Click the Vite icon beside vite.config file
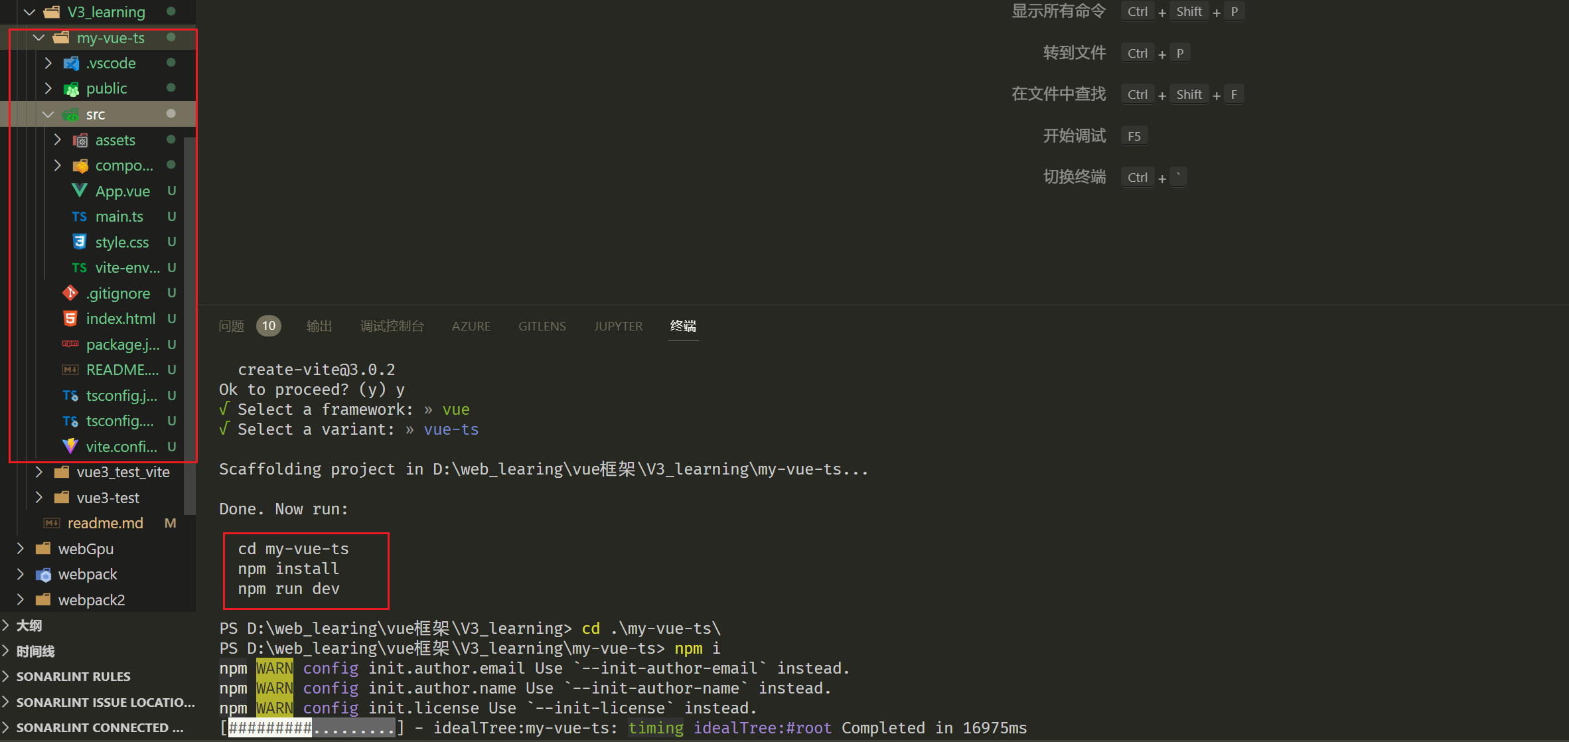The width and height of the screenshot is (1569, 742). pyautogui.click(x=70, y=446)
